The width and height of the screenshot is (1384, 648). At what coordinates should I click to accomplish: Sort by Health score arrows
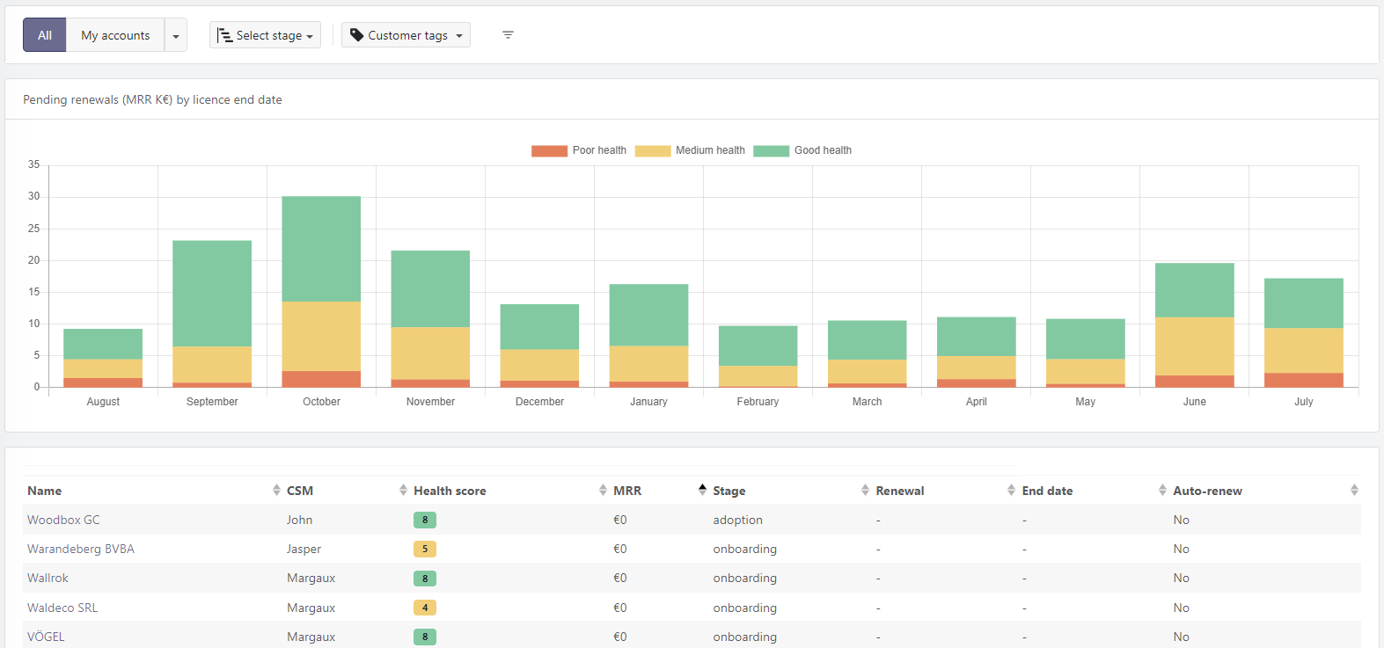click(x=603, y=491)
